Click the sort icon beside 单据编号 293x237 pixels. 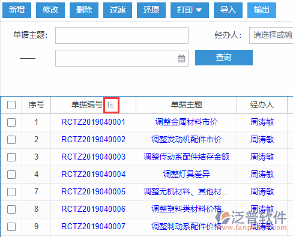(x=110, y=105)
